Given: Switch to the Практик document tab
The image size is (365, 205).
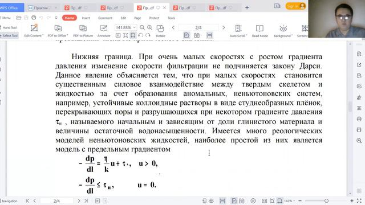Looking at the screenshot, I should click(42, 7).
